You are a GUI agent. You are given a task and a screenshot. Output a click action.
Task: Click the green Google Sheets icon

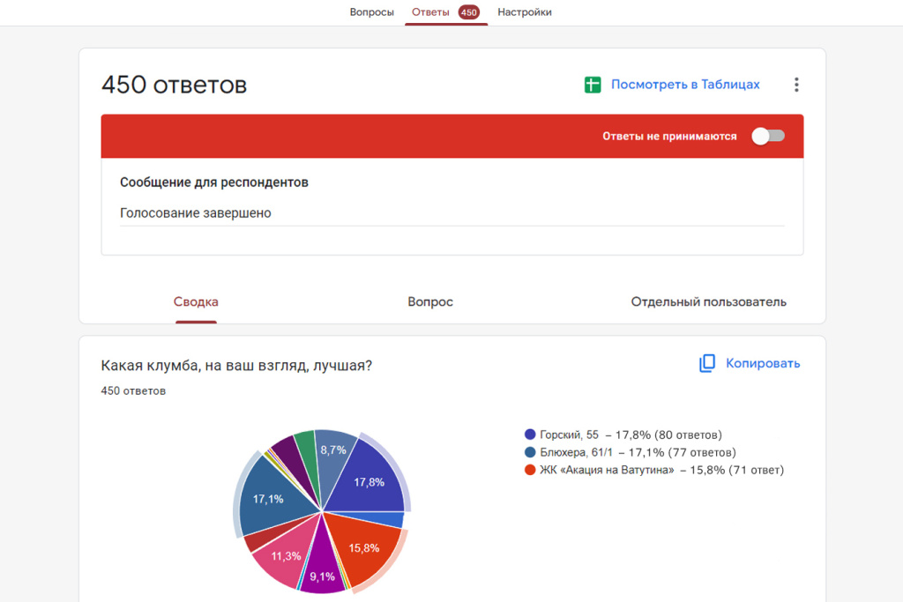[x=593, y=85]
